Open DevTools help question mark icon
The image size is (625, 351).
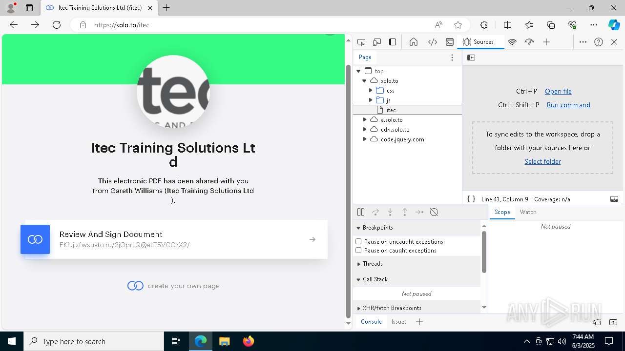[599, 42]
